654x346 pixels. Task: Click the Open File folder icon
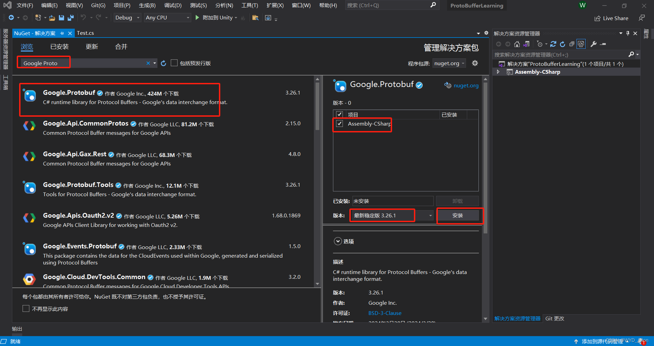(52, 18)
